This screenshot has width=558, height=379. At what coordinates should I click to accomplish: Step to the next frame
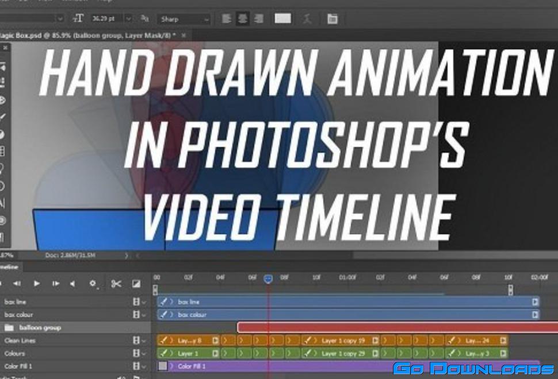pos(55,283)
